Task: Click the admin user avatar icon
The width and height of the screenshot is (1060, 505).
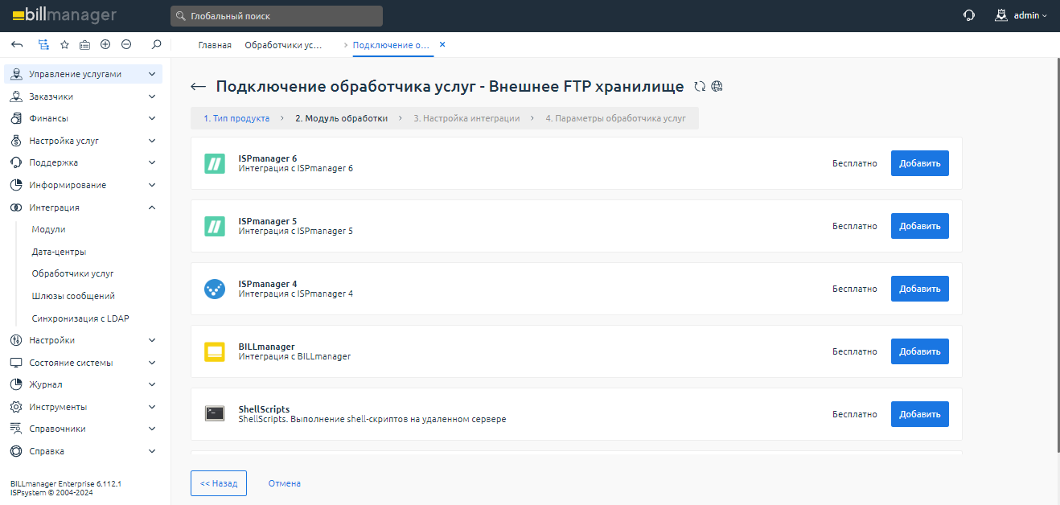Action: (x=1001, y=15)
